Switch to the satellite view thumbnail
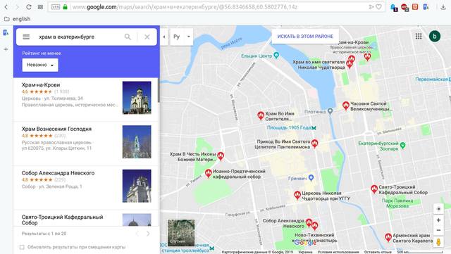Viewport: 451px width, 254px height. click(181, 233)
